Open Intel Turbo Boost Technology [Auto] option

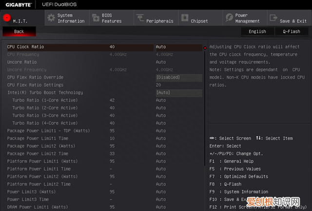178,93
